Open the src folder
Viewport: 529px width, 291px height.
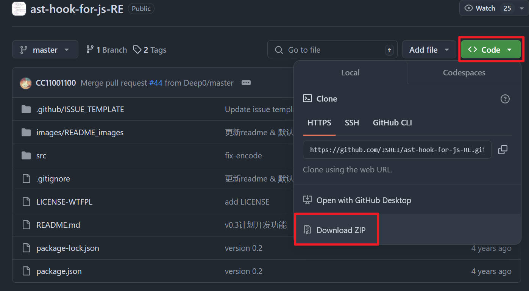click(41, 156)
